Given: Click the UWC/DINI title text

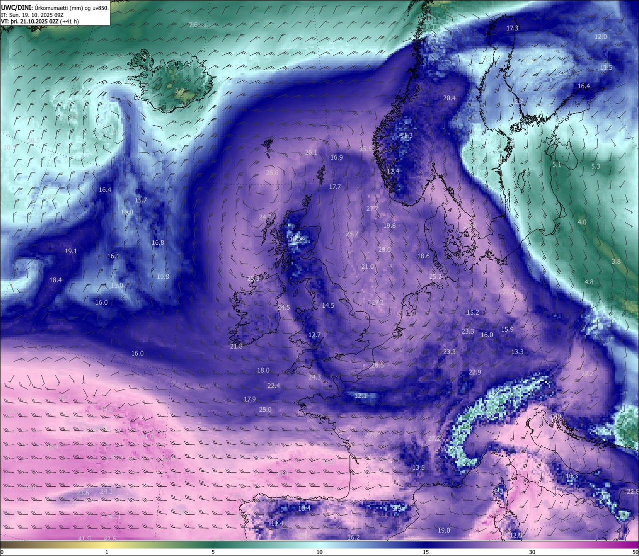Looking at the screenshot, I should point(17,7).
